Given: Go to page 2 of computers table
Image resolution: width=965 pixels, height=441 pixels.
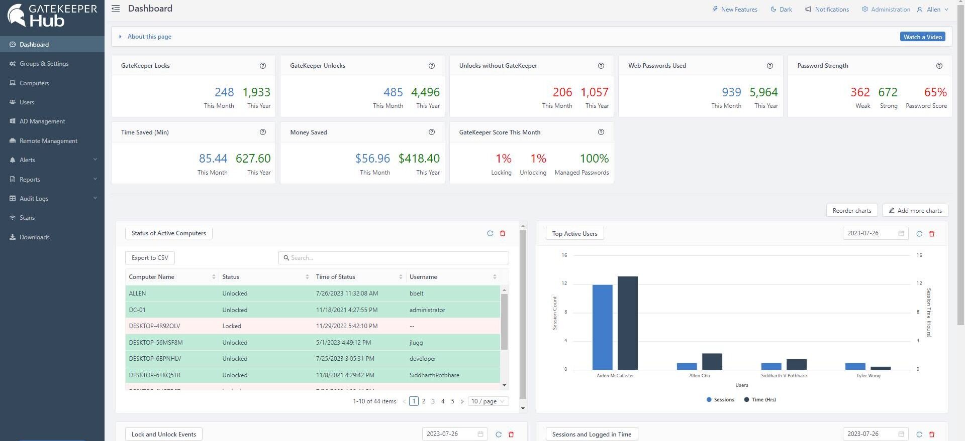Looking at the screenshot, I should (424, 401).
